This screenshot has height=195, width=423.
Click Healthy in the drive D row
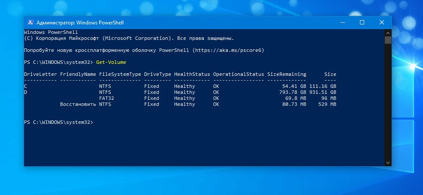click(x=184, y=92)
